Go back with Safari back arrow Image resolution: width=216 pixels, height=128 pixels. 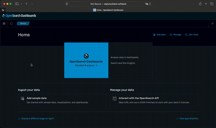tap(26, 4)
